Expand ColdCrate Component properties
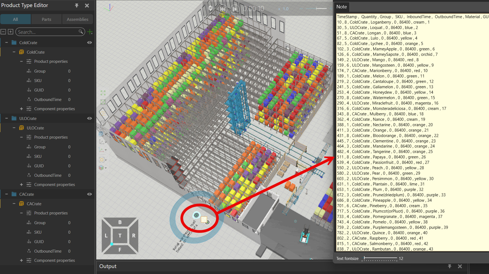This screenshot has width=489, height=274. (21, 109)
